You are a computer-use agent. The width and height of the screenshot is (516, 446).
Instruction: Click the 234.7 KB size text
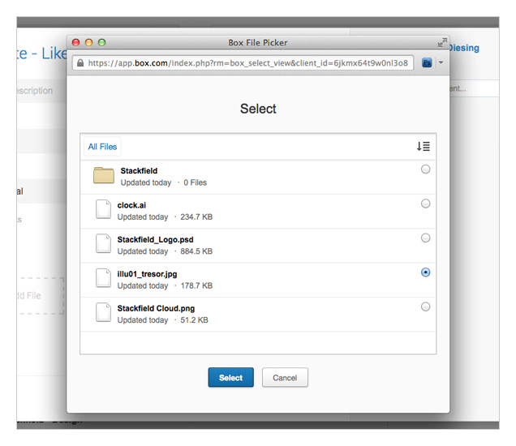click(x=196, y=217)
